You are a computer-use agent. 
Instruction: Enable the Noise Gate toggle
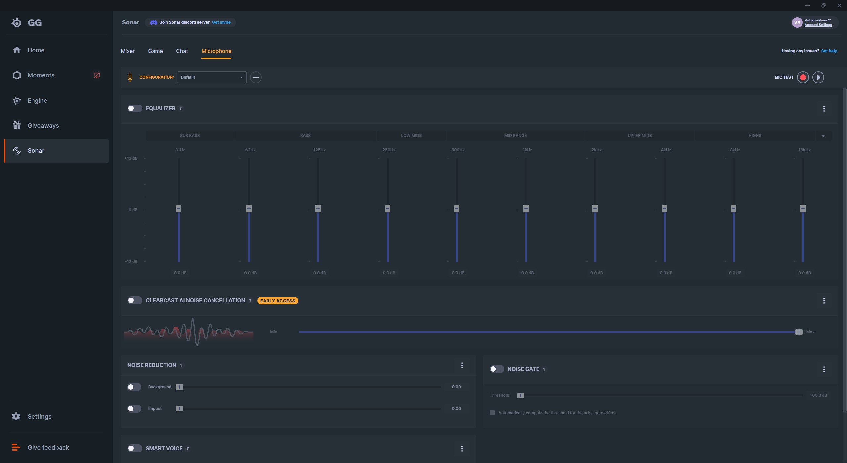497,369
